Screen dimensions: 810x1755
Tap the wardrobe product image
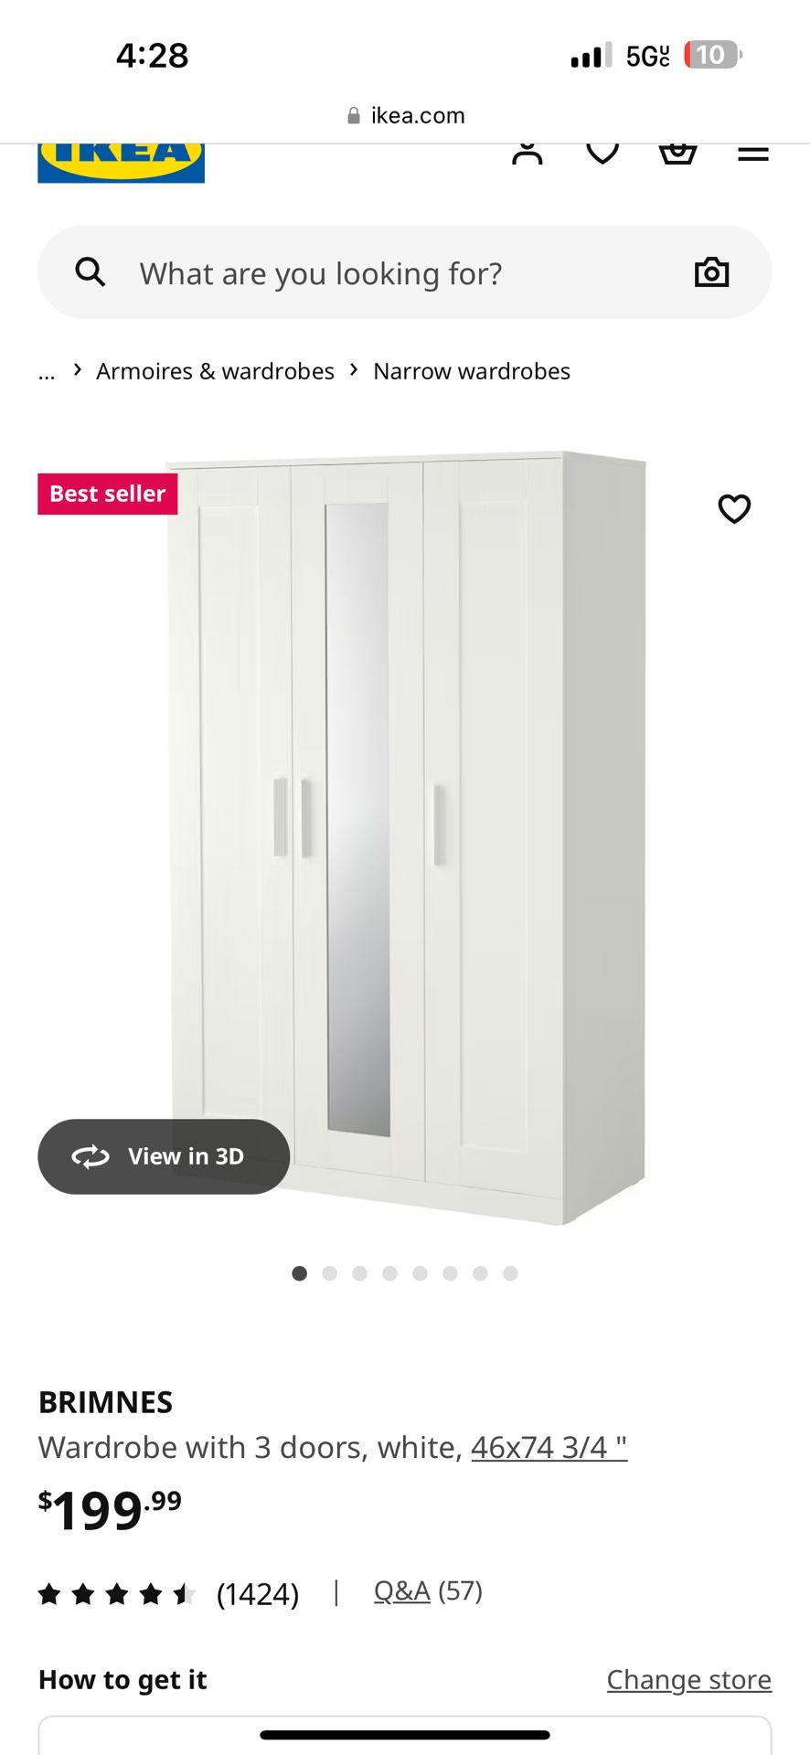tap(408, 836)
